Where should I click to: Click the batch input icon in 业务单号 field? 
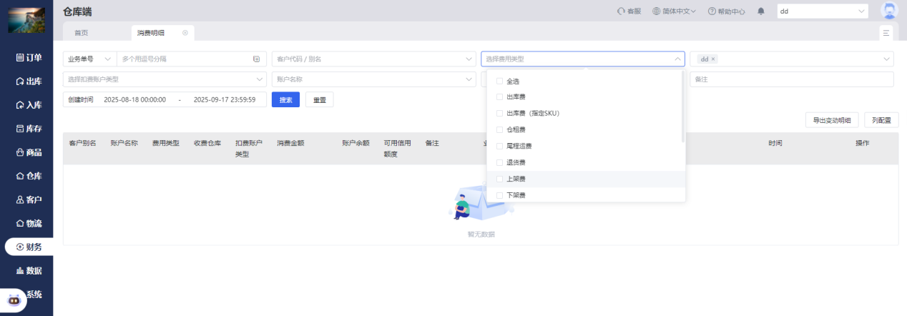click(256, 59)
